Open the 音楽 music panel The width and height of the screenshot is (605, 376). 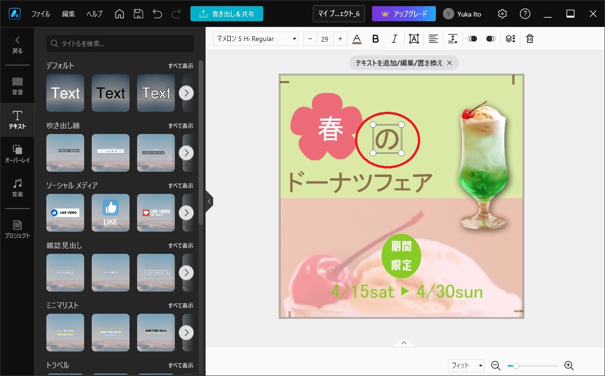17,188
